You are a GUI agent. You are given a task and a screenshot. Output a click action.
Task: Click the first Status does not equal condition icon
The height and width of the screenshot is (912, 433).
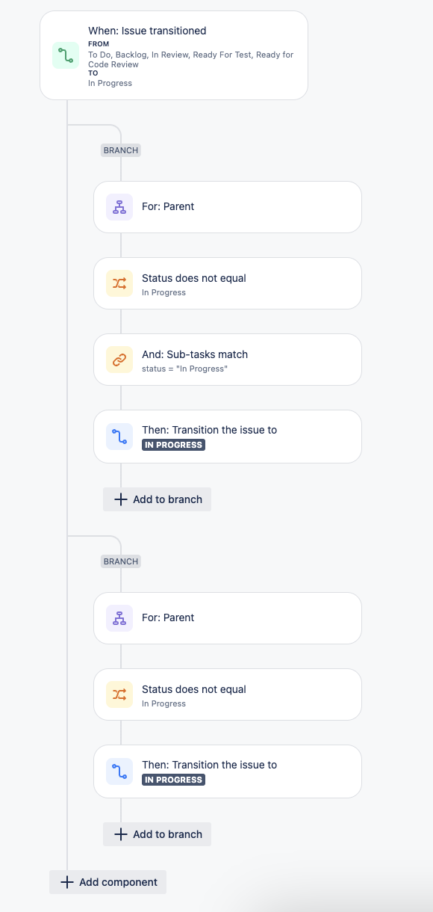tap(119, 283)
